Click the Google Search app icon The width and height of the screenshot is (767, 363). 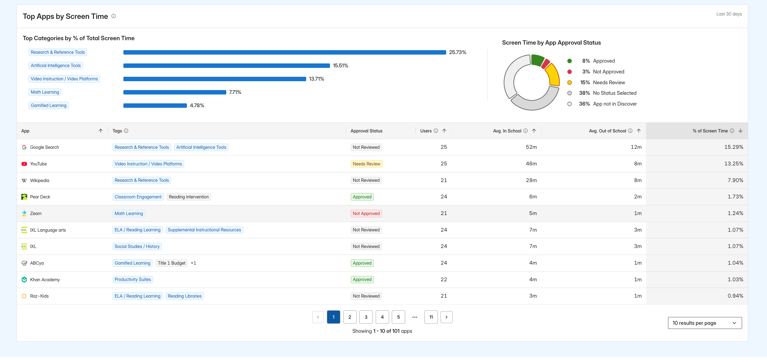24,147
